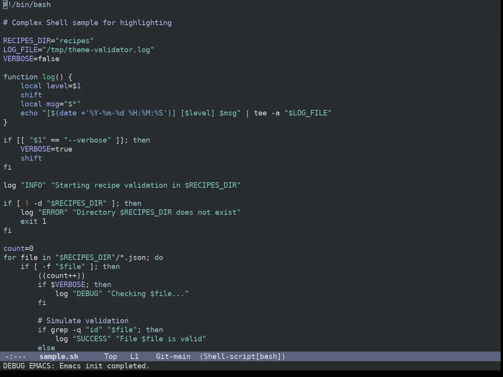Click the VERBOSE=true line
This screenshot has height=377, width=503.
tap(46, 149)
